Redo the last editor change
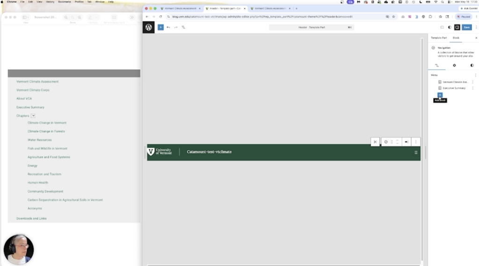 point(176,27)
